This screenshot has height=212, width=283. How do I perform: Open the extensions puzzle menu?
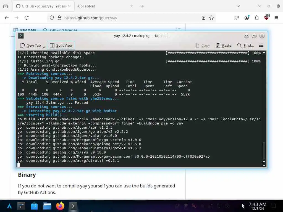pos(256,18)
